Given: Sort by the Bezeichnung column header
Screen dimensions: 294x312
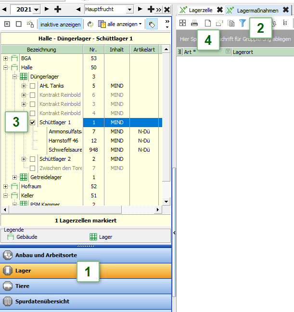Looking at the screenshot, I should [x=41, y=50].
